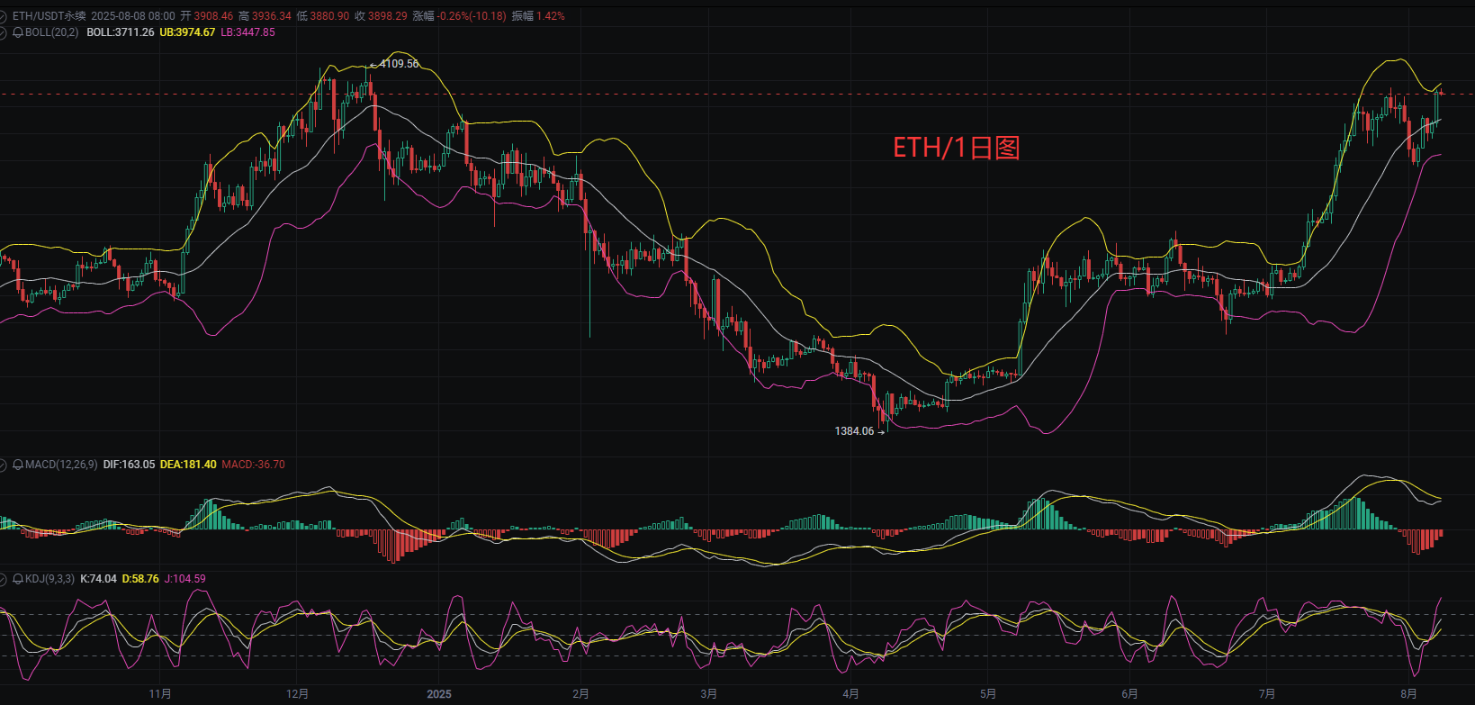Toggle the circle icon before the BOLL indicator
Screen dimensions: 1475x705
coord(4,32)
